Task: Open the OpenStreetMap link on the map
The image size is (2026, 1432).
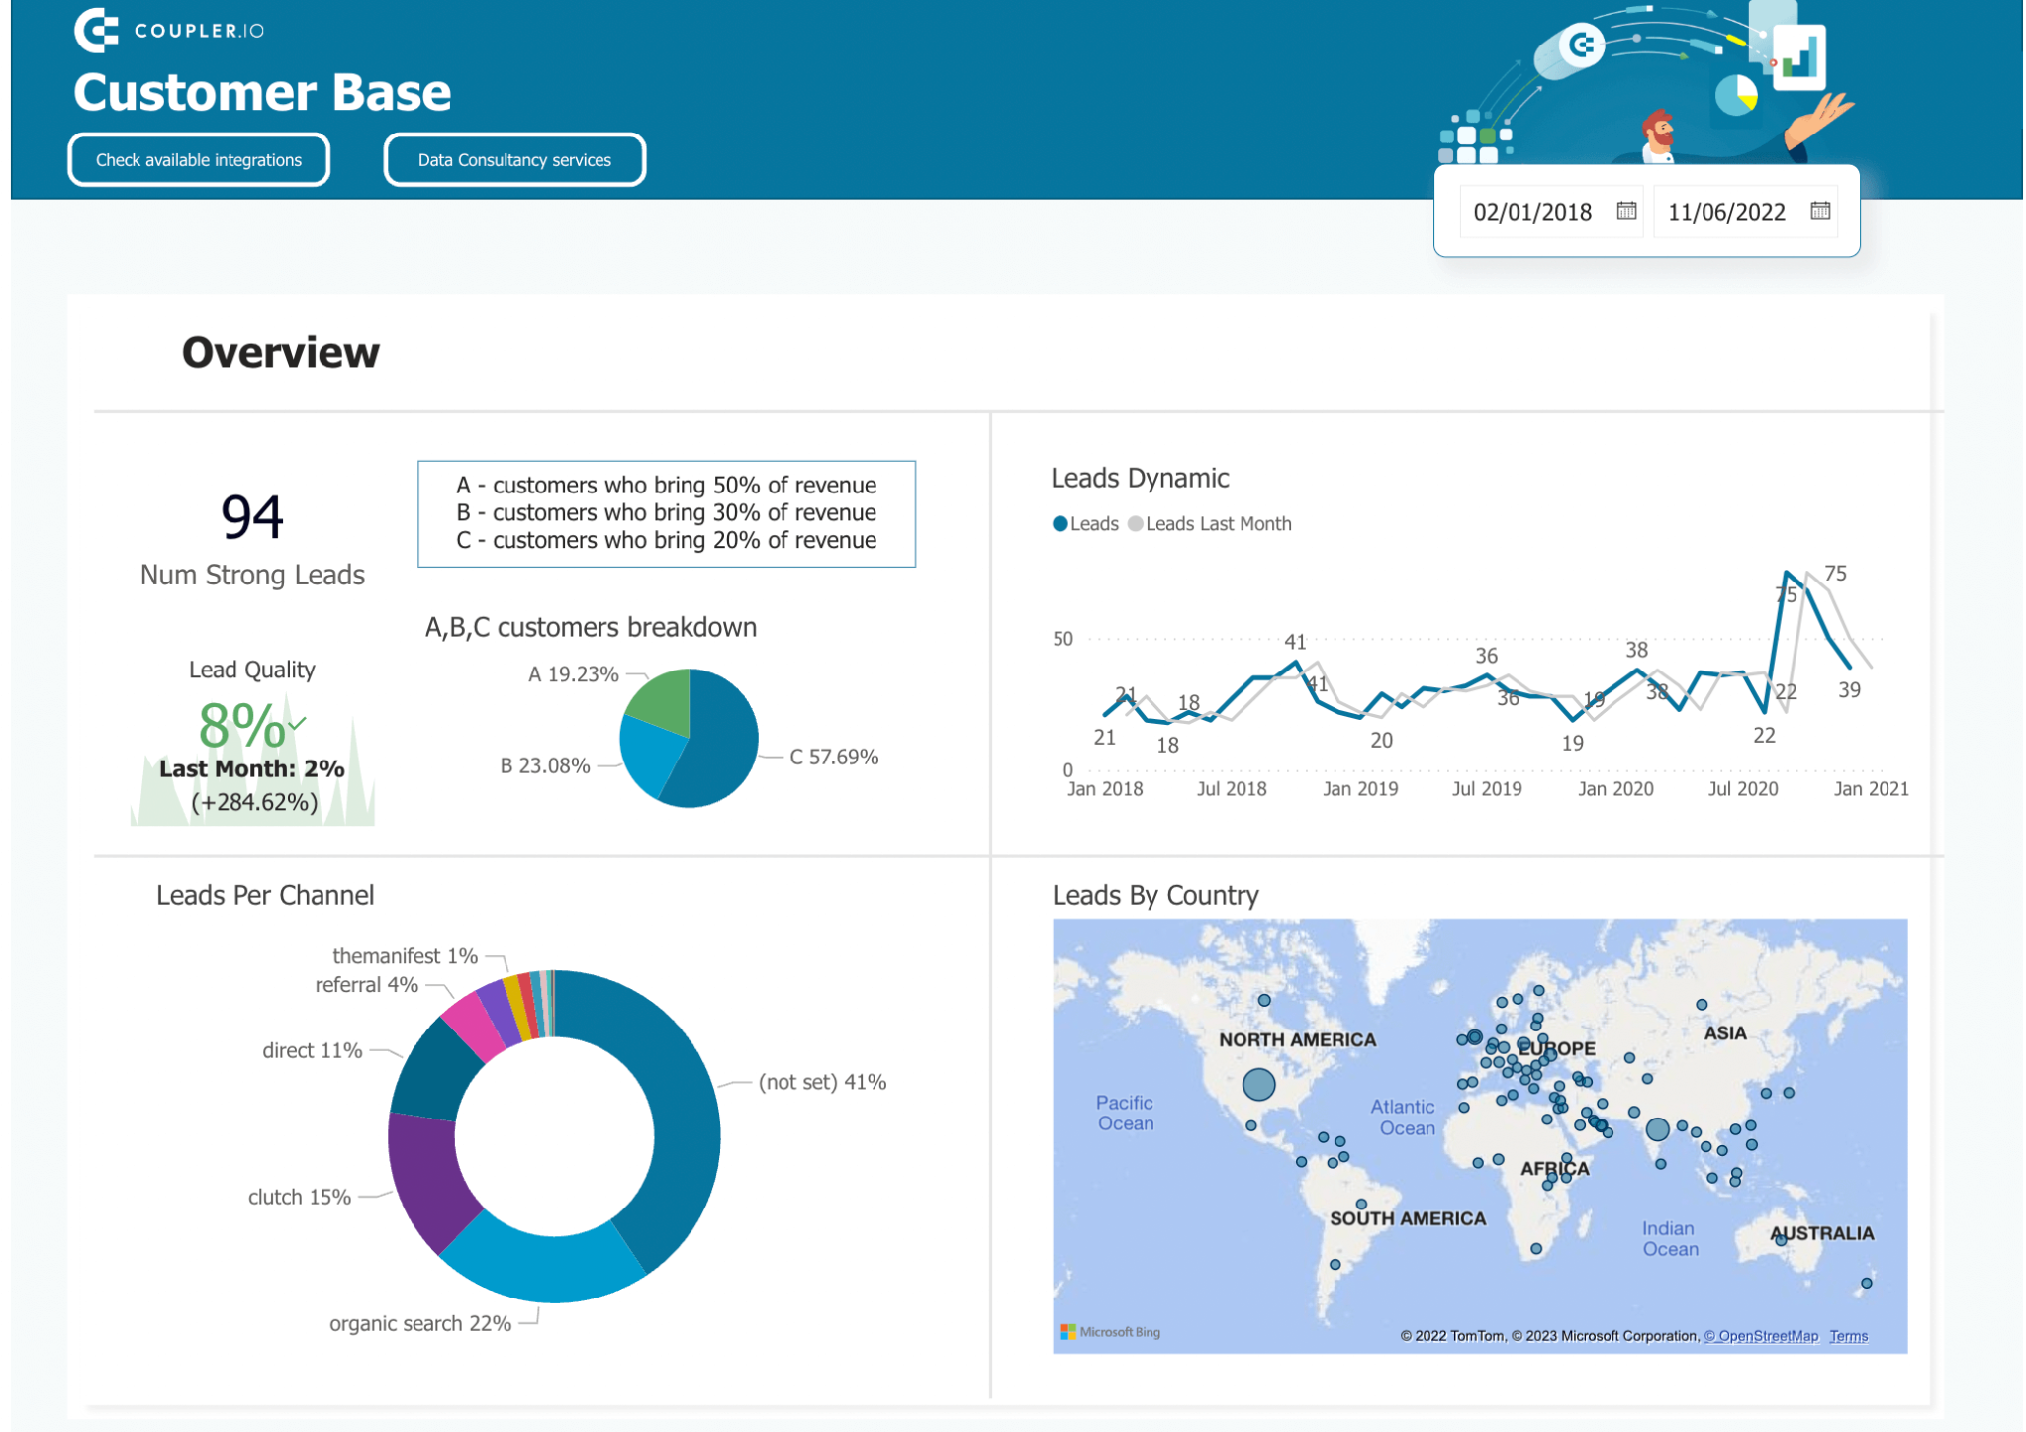Action: 1762,1335
